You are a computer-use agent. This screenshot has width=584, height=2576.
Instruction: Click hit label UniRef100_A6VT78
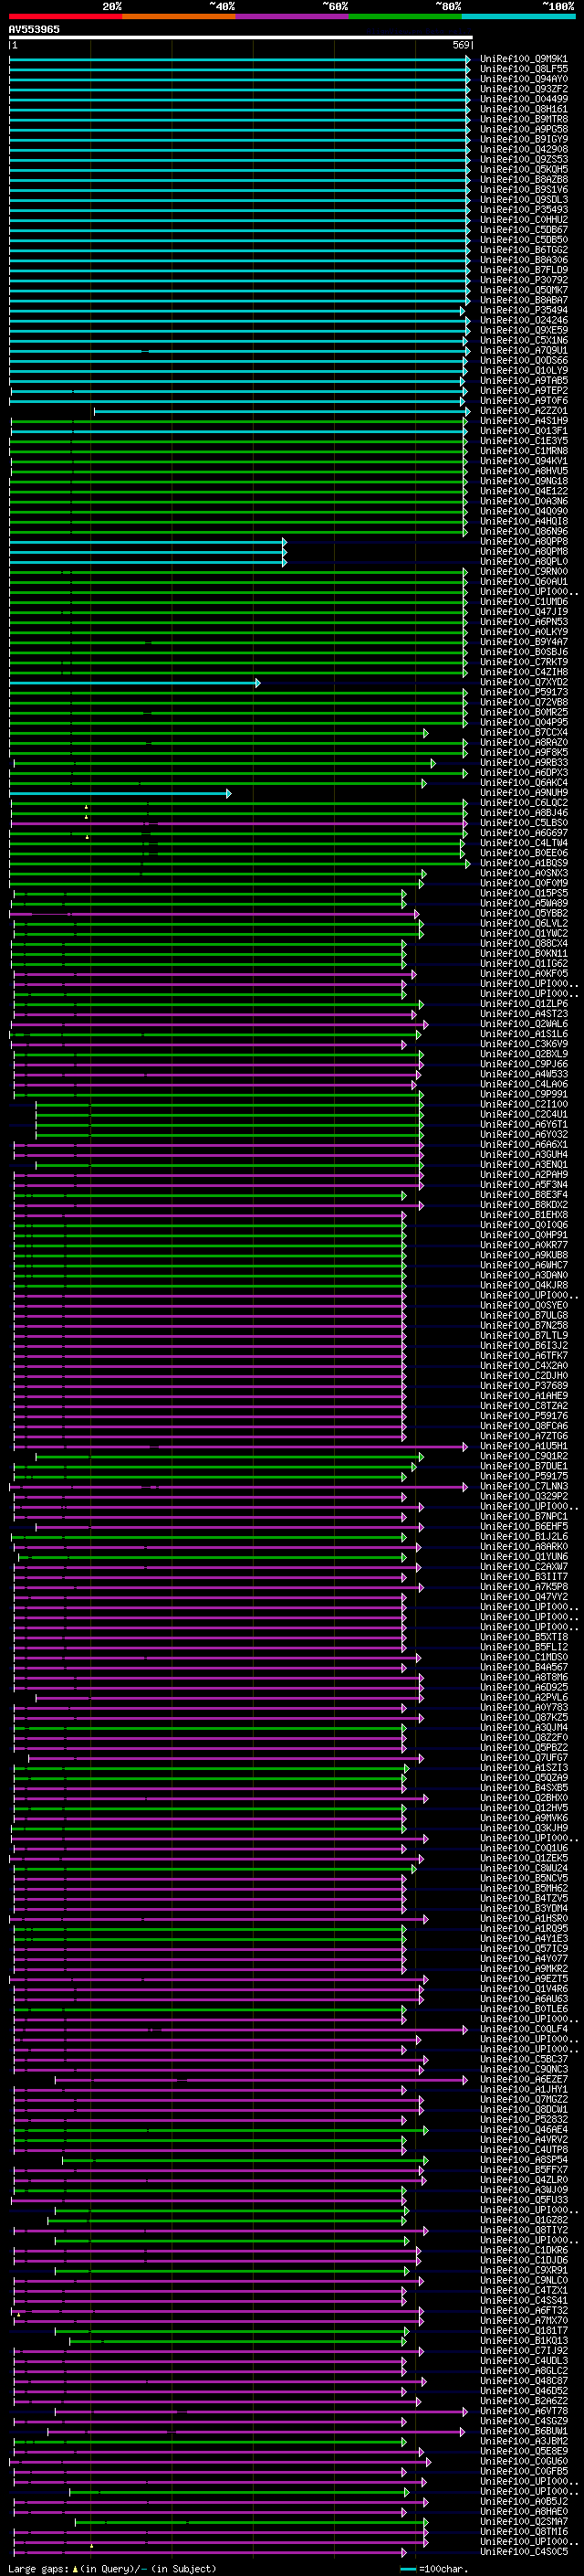pos(524,2411)
